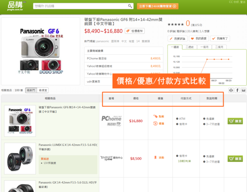Open the Yahoo super mall price row

coord(123,66)
